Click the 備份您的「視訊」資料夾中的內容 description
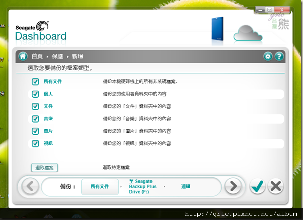 137,144
